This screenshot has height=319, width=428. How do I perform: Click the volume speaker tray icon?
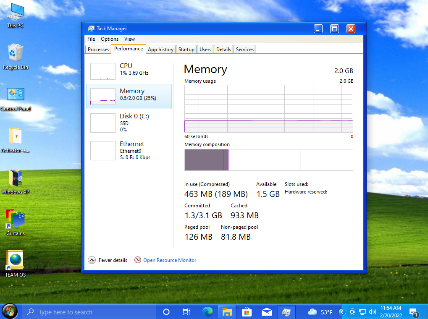pyautogui.click(x=372, y=312)
